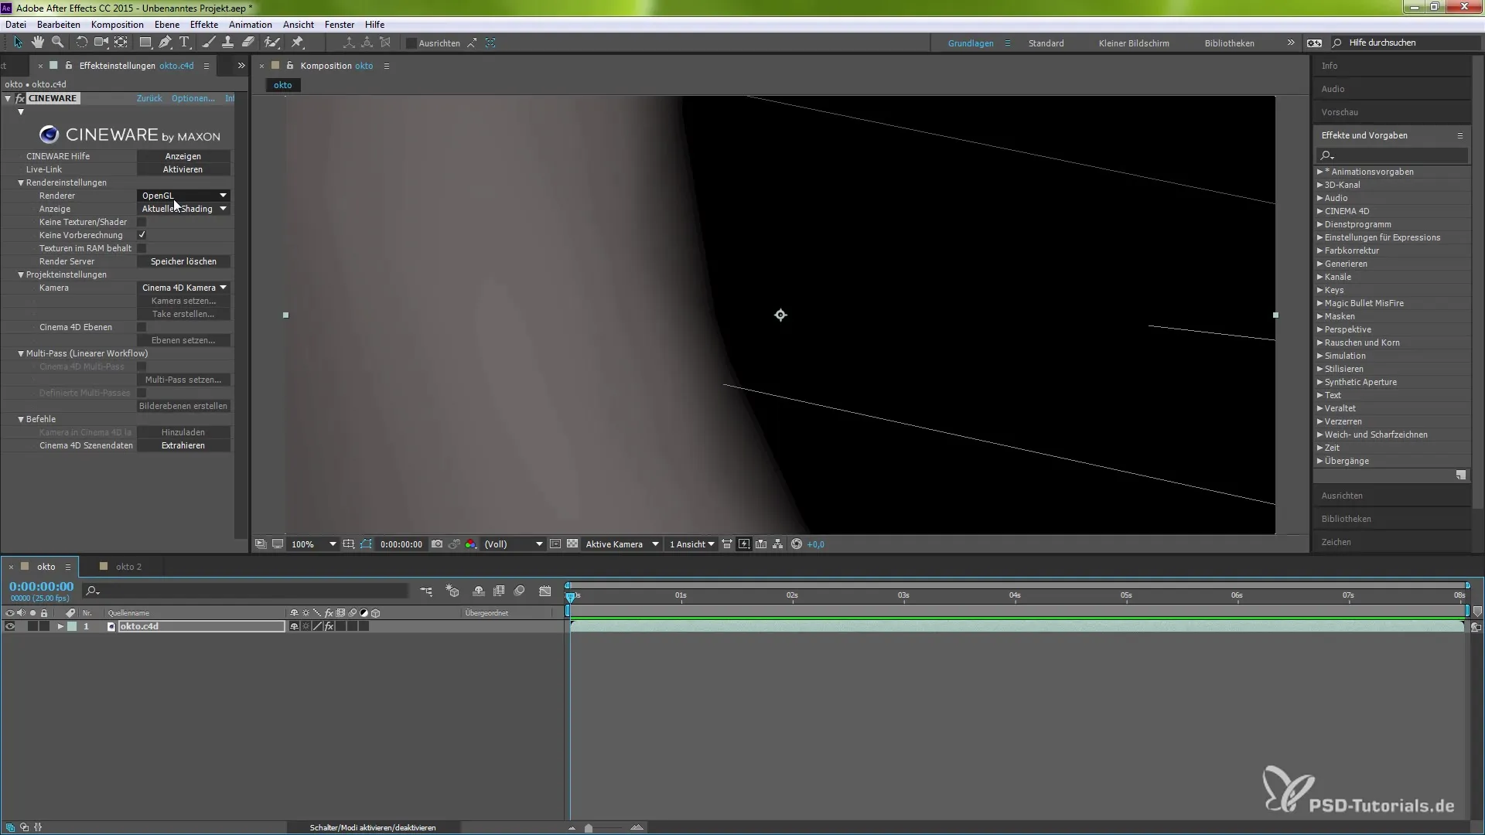Open the Kamera Cinema 4D Kamera dropdown
Image resolution: width=1485 pixels, height=835 pixels.
coord(184,288)
